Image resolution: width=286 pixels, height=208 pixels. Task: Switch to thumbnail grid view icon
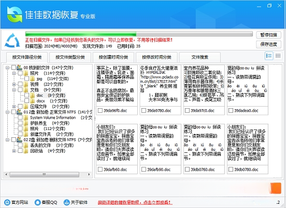pos(278,56)
